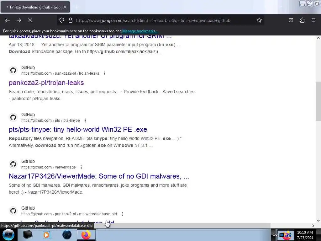
Task: Open the dark globe taskbar icon
Action: (67, 235)
